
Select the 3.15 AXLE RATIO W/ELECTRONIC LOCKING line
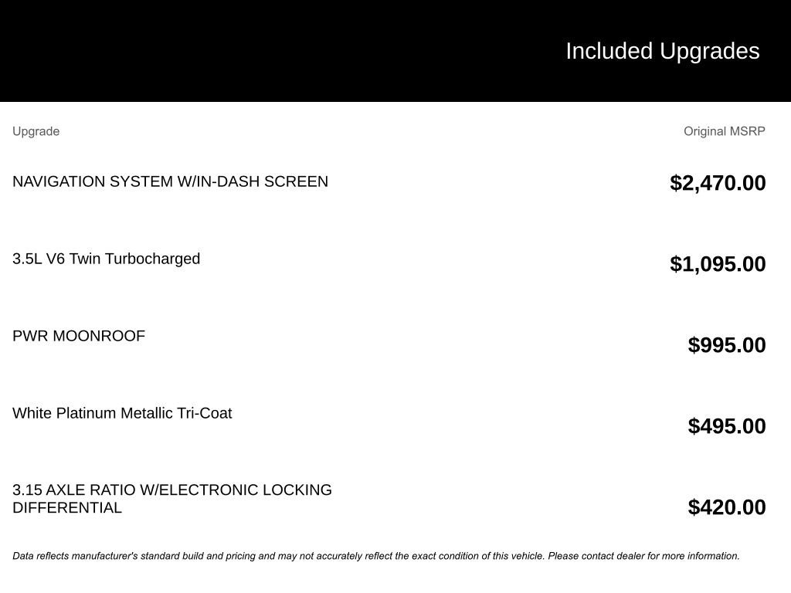coord(171,490)
